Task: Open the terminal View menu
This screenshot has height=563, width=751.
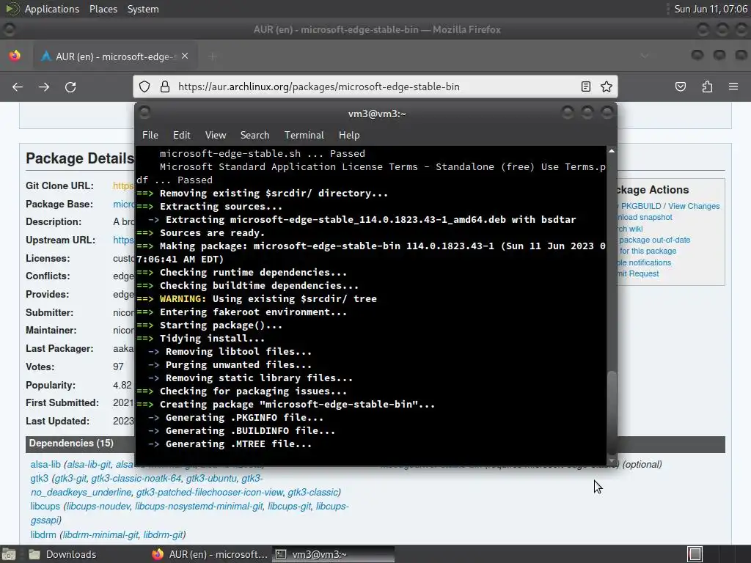Action: pyautogui.click(x=216, y=135)
